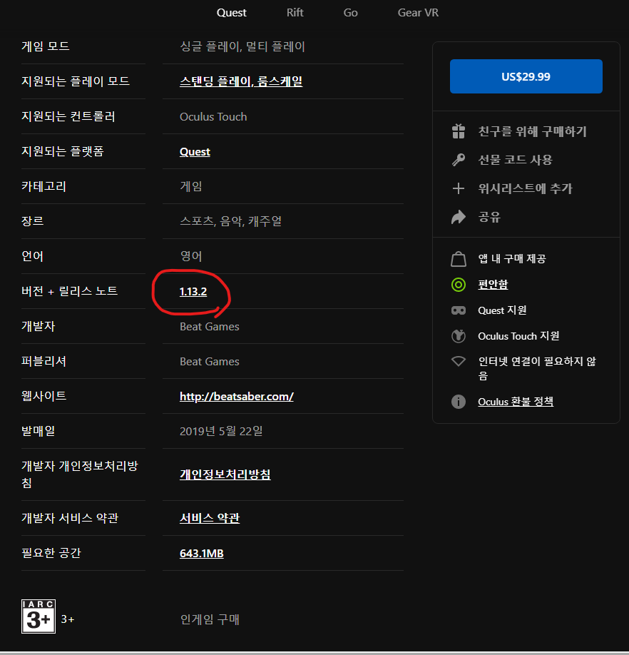
Task: Open the Quest supported platform link
Action: (195, 152)
